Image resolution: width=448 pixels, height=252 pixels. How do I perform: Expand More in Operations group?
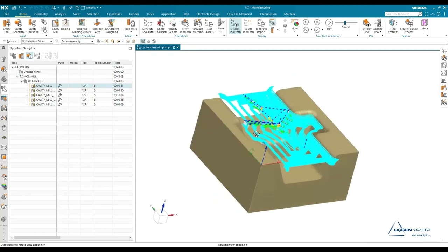(x=221, y=25)
